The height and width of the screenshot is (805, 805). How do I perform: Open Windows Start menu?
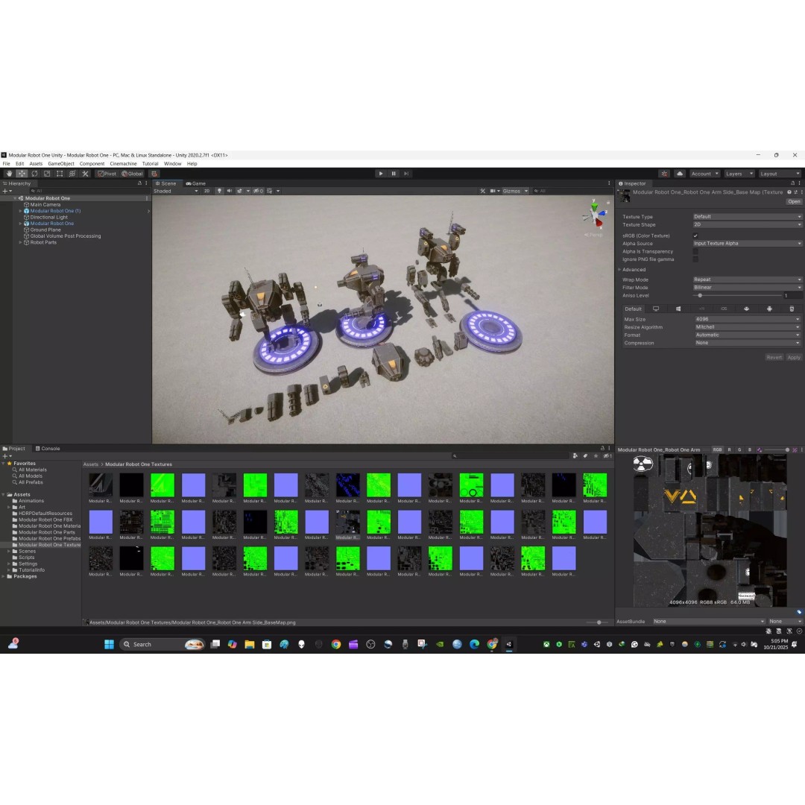tap(109, 644)
